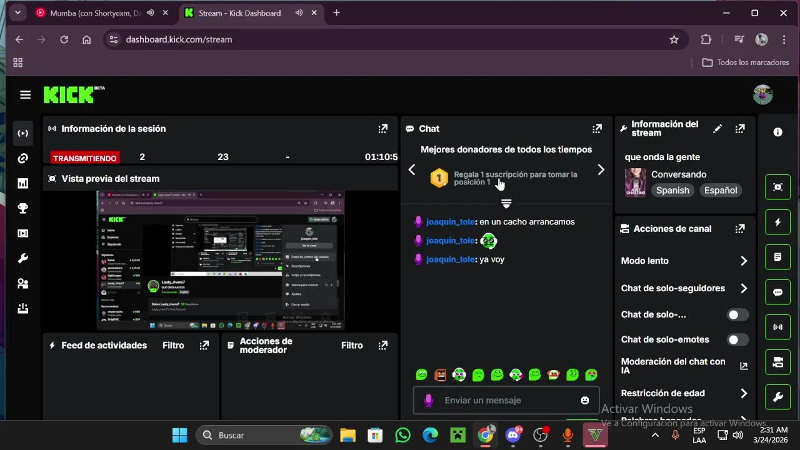This screenshot has height=450, width=800.
Task: Open a new browser tab
Action: pos(336,13)
